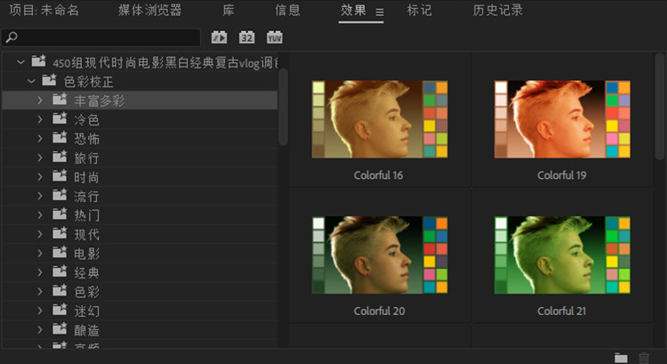
Task: Click the Colorful 16 caption text
Action: 378,175
